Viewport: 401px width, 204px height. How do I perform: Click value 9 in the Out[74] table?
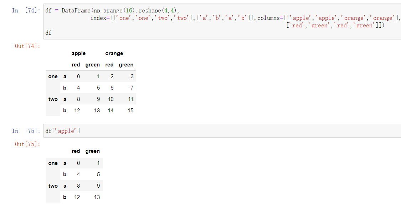pyautogui.click(x=98, y=99)
